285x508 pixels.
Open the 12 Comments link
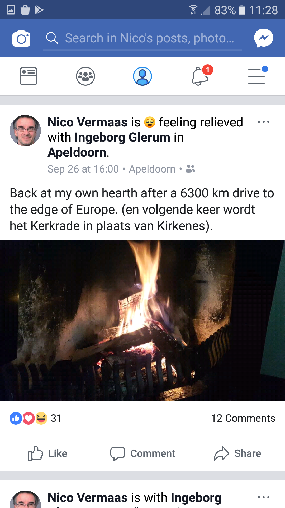[243, 418]
